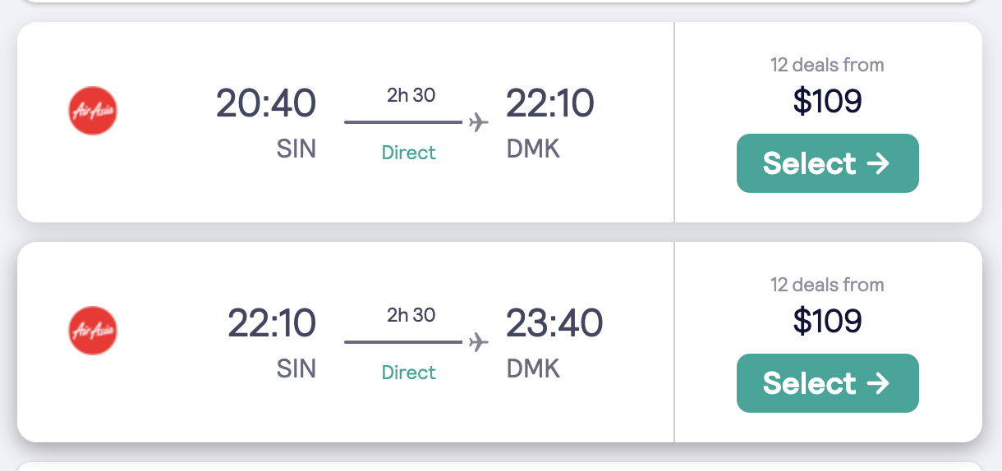Click the Direct label on the 20:40 flight
This screenshot has height=471, width=1002.
pyautogui.click(x=409, y=153)
